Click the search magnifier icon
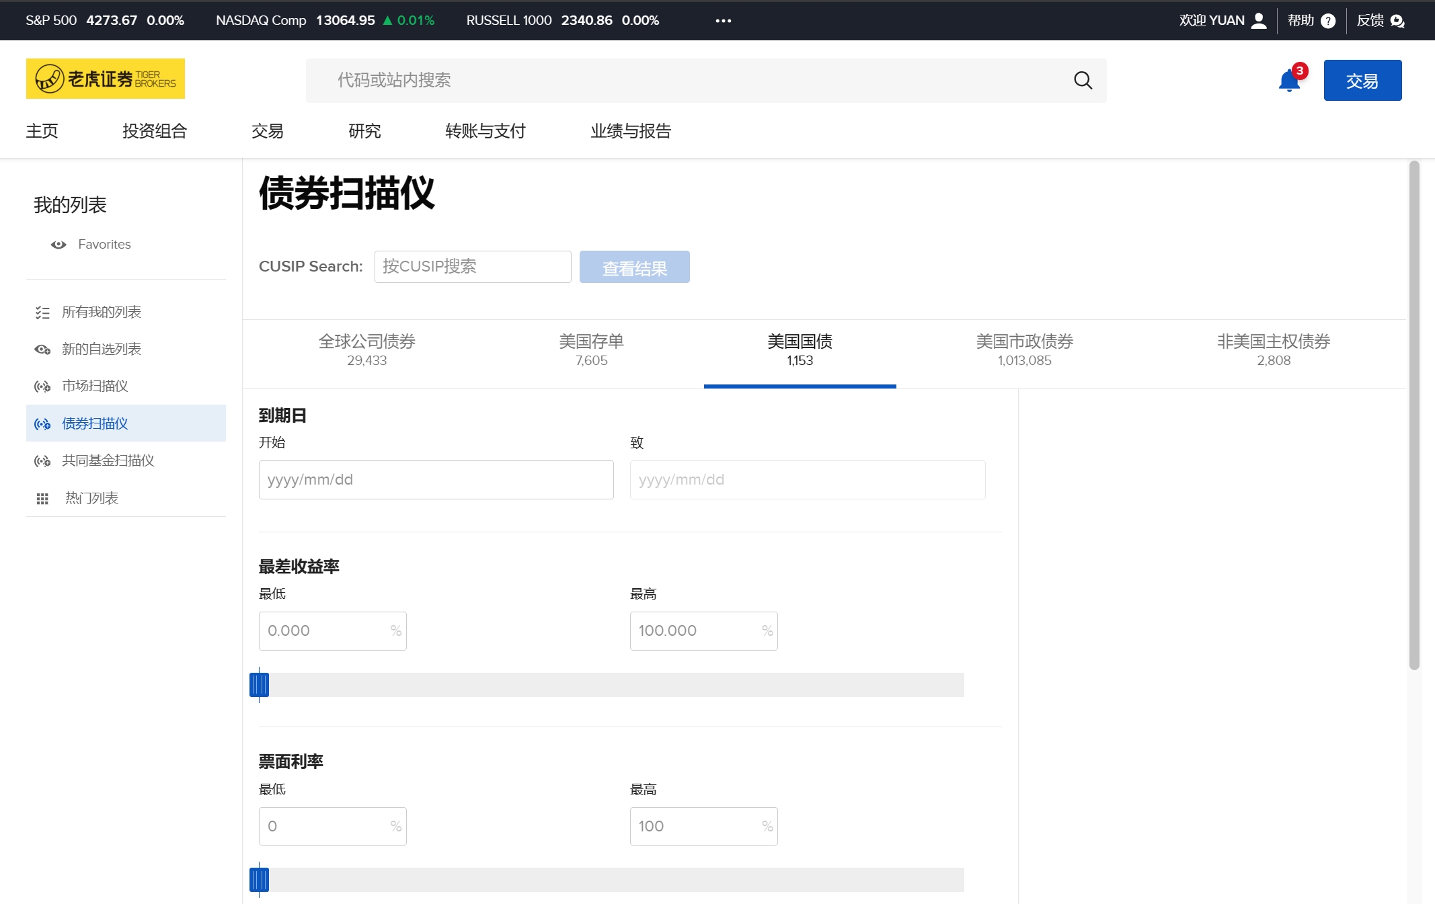1435x904 pixels. 1083,81
